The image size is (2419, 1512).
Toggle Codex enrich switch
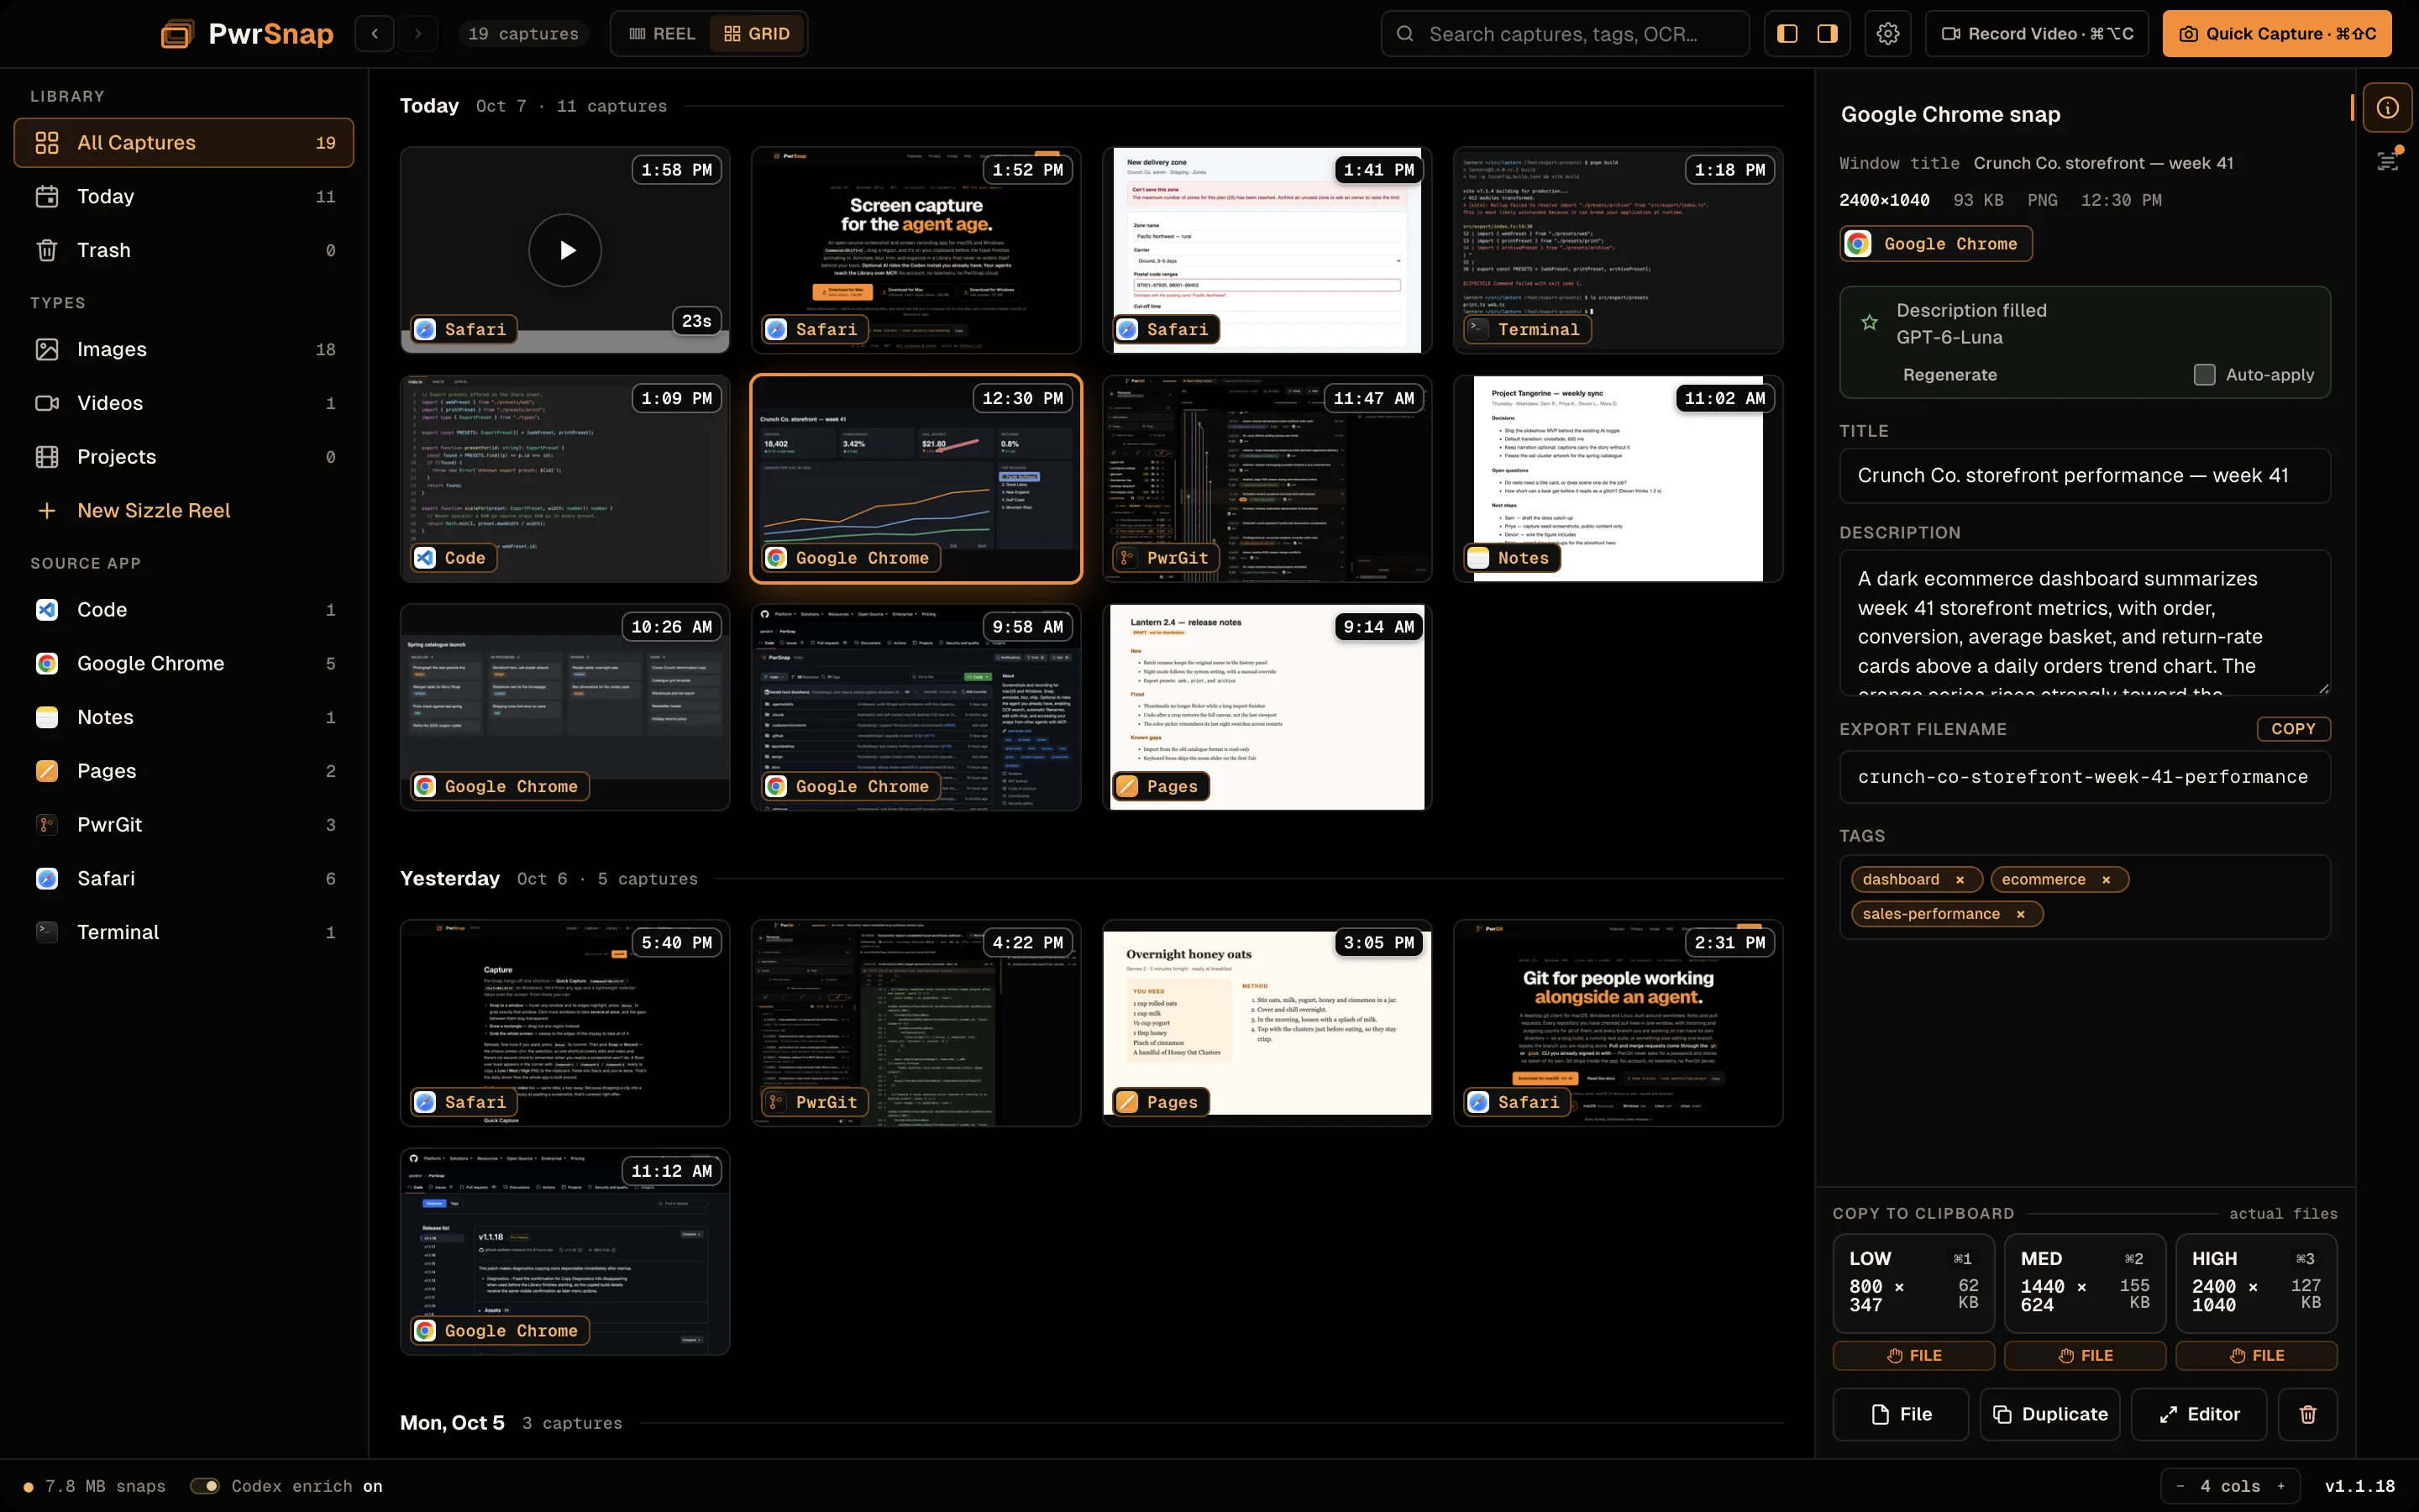205,1486
